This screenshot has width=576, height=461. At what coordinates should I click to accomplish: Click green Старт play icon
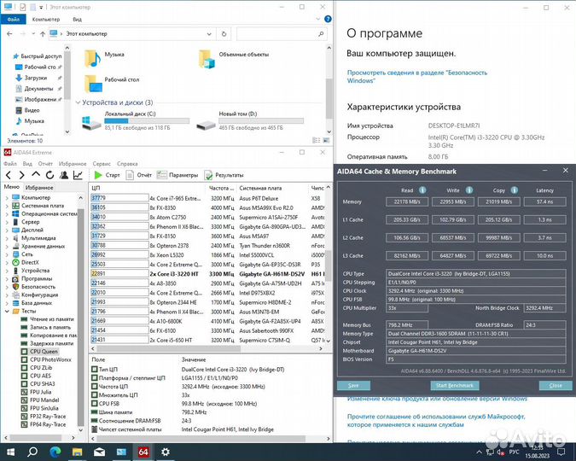98,175
